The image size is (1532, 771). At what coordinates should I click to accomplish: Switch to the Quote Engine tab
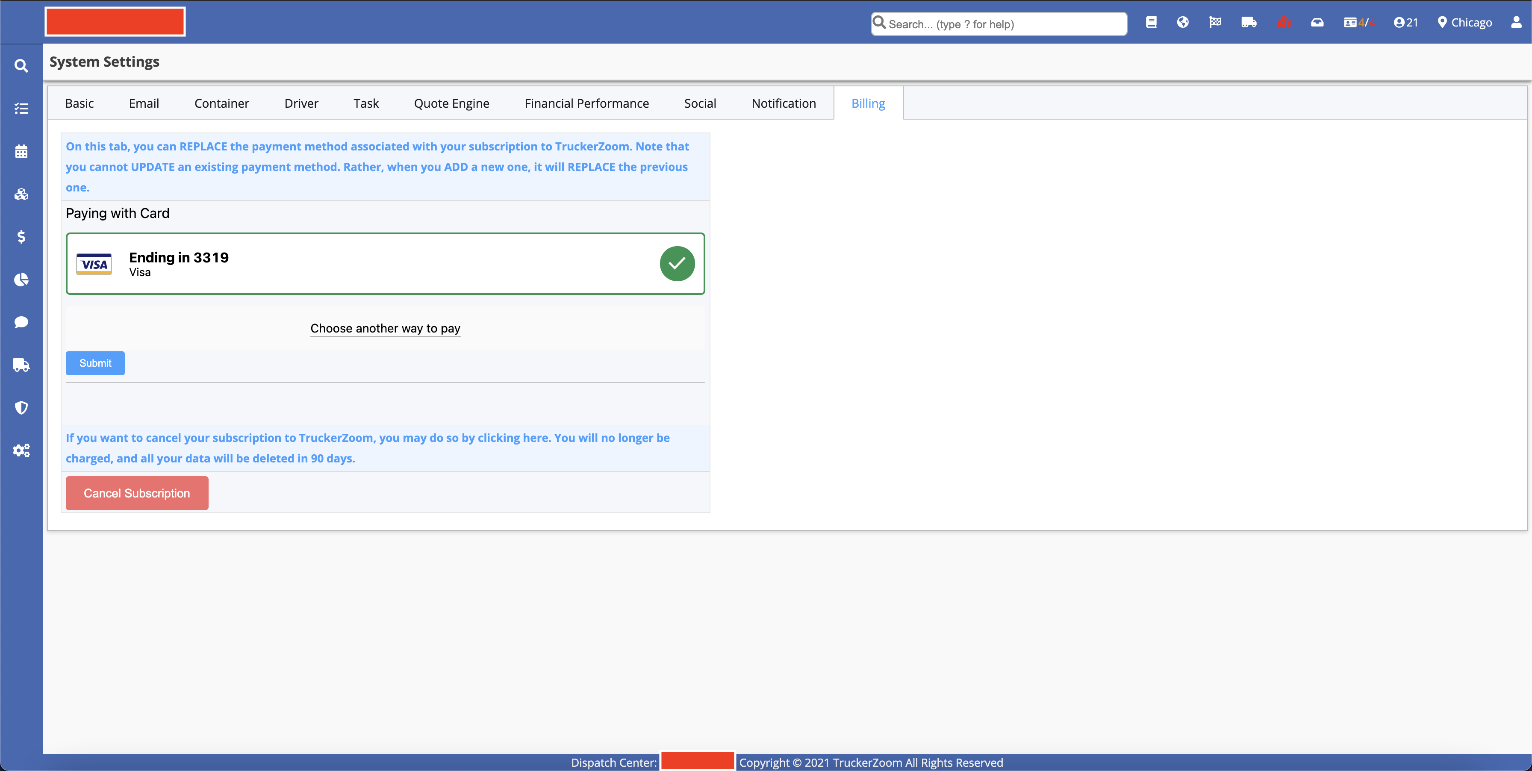click(x=451, y=103)
